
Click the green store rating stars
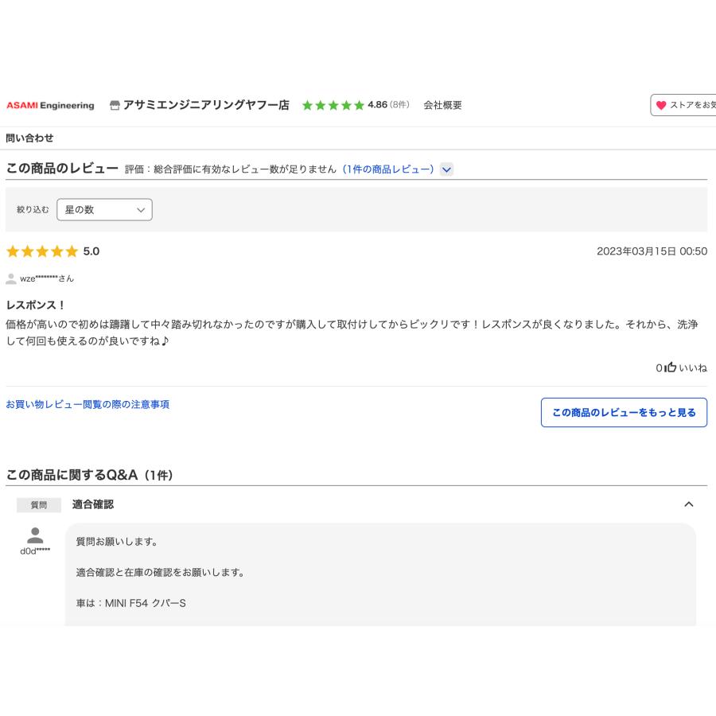[333, 105]
